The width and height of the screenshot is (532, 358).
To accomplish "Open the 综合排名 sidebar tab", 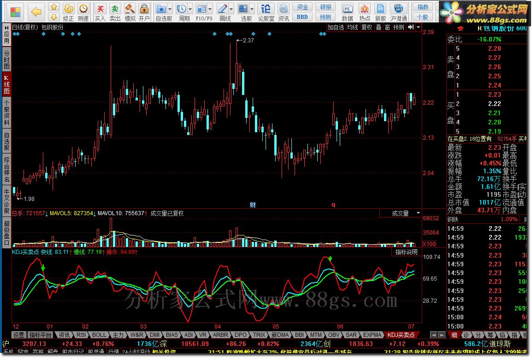I will [6, 169].
